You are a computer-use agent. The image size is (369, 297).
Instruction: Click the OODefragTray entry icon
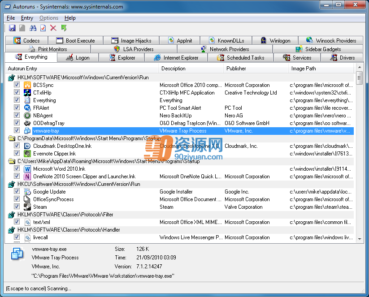click(27, 123)
